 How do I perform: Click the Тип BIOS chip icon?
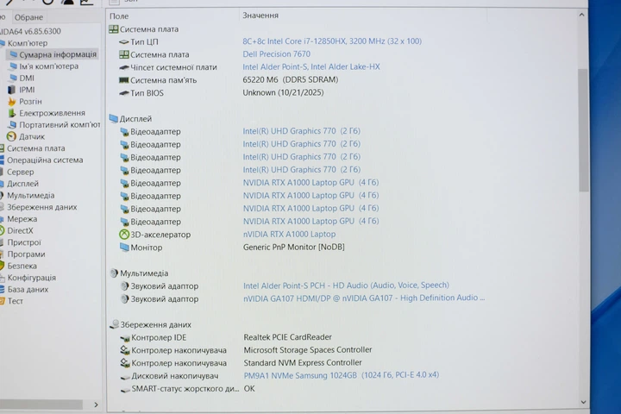tap(124, 93)
